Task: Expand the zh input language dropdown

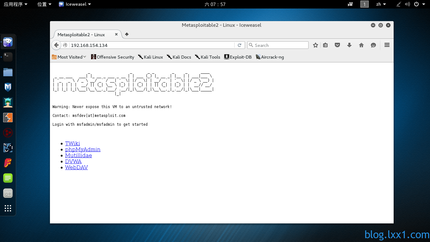Action: tap(381, 4)
